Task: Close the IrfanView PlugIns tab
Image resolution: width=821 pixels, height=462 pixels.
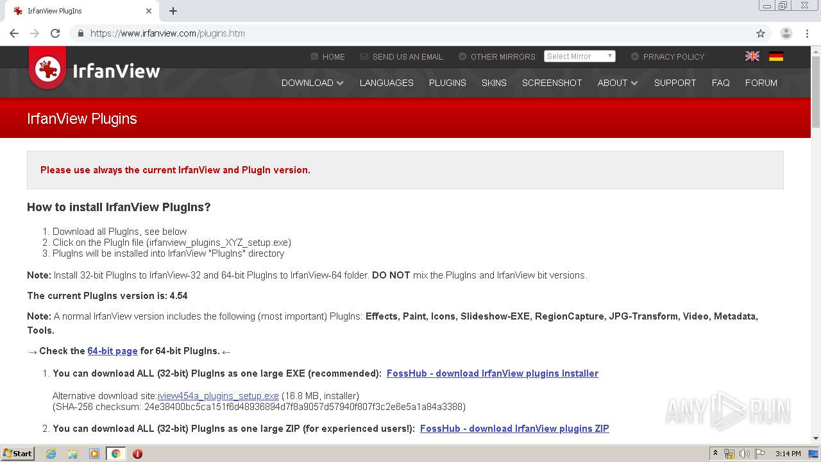Action: 149,11
